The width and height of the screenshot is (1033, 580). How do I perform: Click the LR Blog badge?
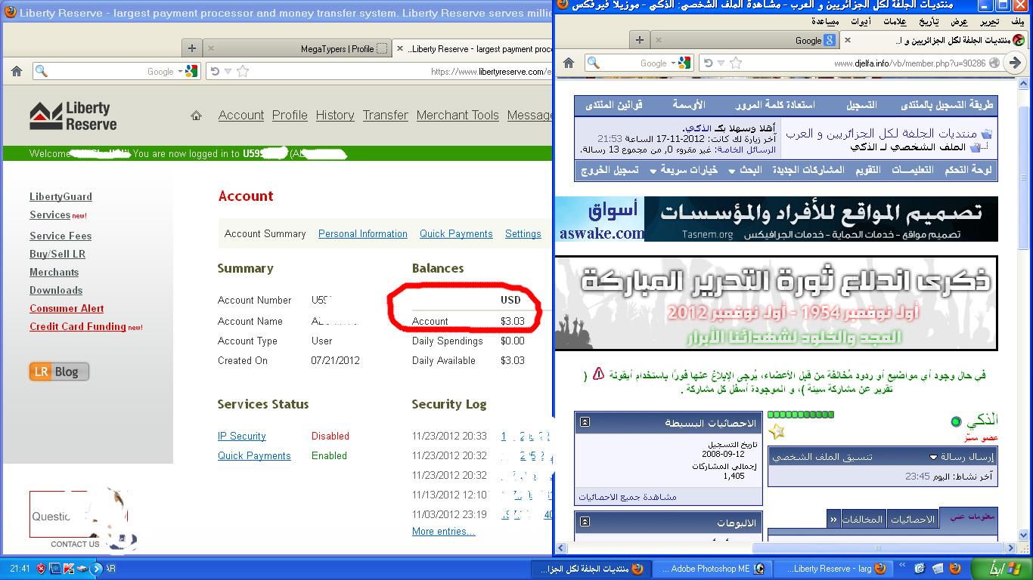click(59, 372)
